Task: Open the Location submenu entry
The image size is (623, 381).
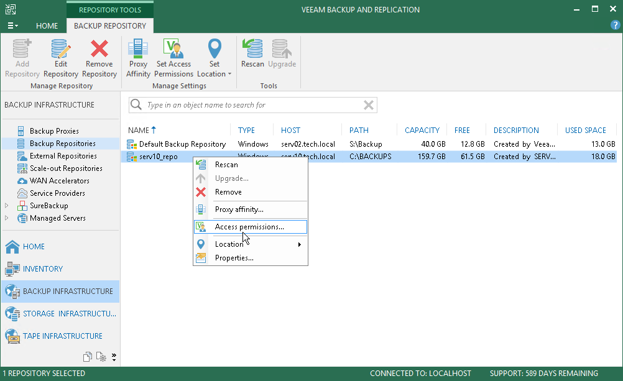Action: [251, 244]
